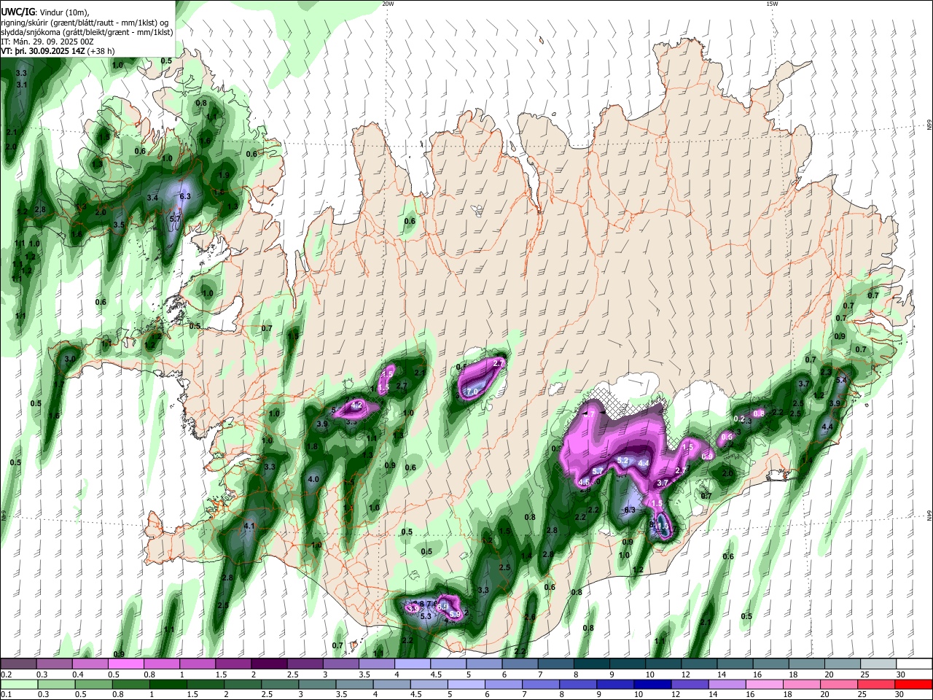Click the '4.0' precipitation value on the map
The image size is (933, 700).
[313, 479]
